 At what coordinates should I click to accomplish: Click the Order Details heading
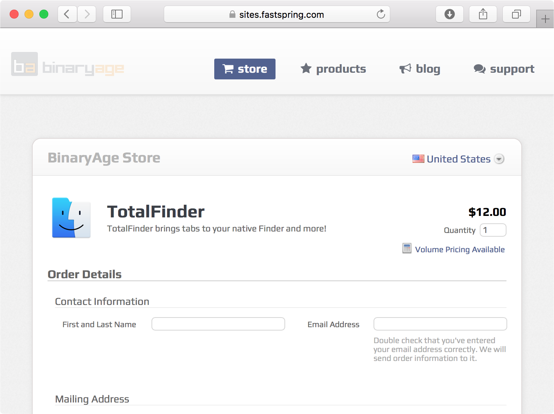(85, 275)
